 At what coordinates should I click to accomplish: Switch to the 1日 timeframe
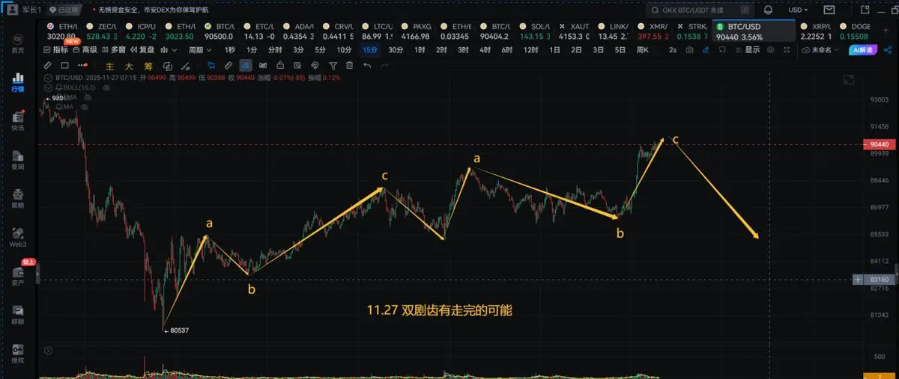click(554, 49)
